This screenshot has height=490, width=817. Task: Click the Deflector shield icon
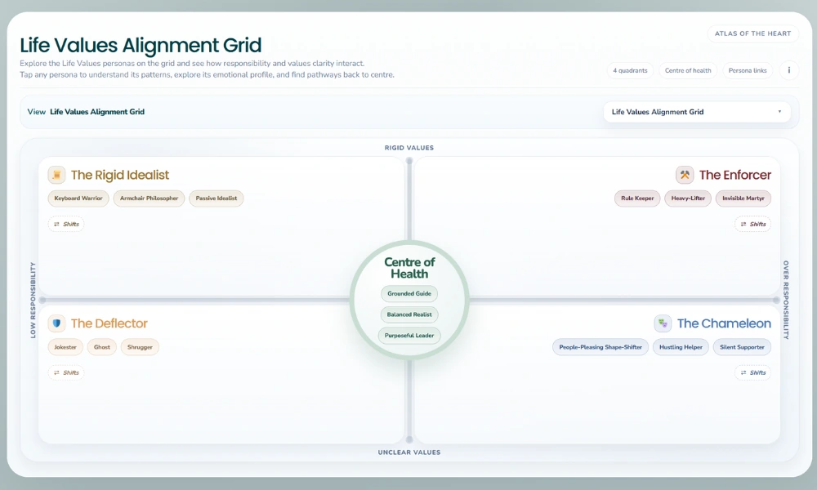[x=56, y=323]
